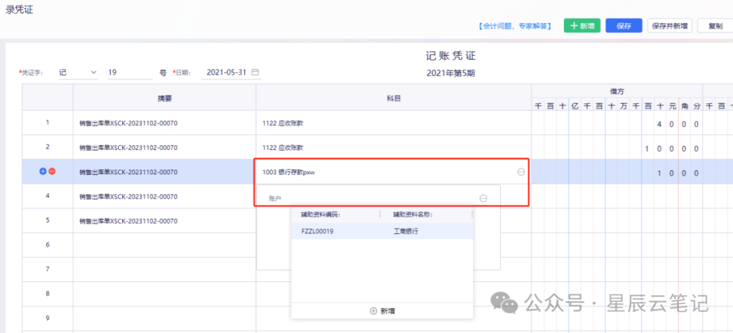Image resolution: width=733 pixels, height=333 pixels.
Task: Click row 2 summary text
Action: 128,148
